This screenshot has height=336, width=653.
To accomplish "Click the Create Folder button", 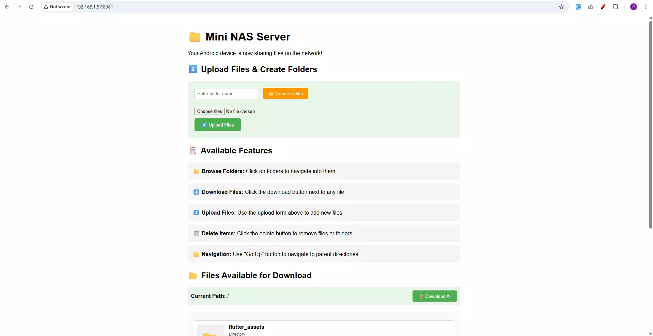I will tap(285, 94).
